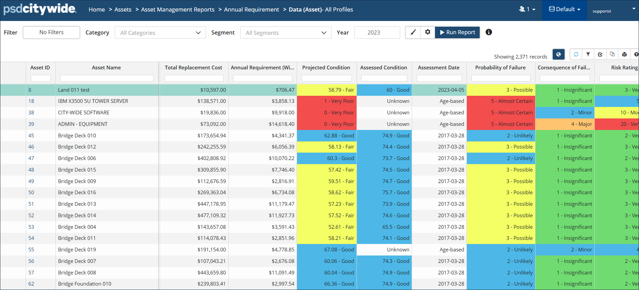
Task: Open asset ID 45 link
Action: 31,135
